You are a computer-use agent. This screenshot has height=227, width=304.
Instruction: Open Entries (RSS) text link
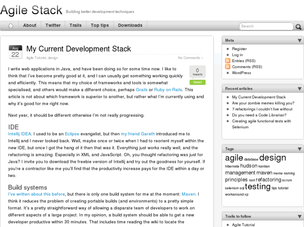[x=244, y=61]
